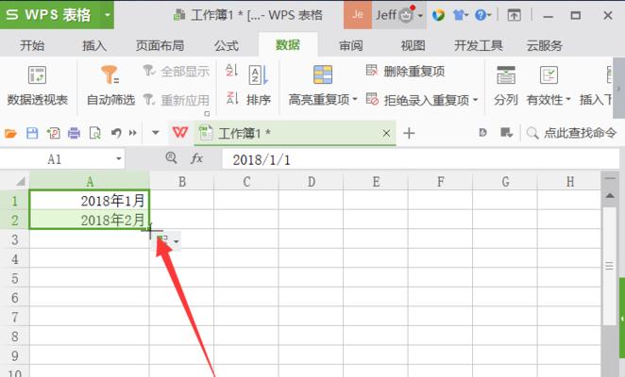Add a new document tab

409,133
